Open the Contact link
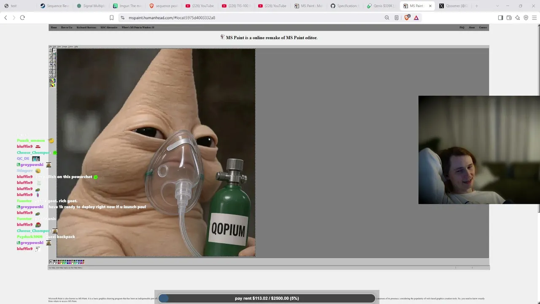The width and height of the screenshot is (540, 304). pyautogui.click(x=483, y=27)
